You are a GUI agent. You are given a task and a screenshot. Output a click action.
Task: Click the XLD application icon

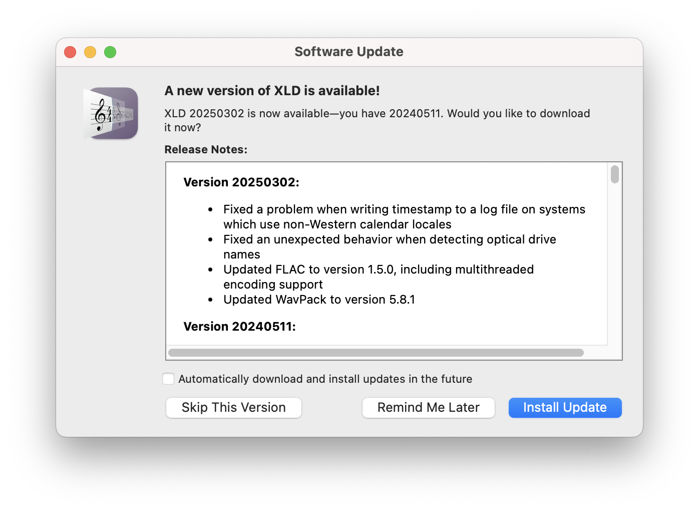coord(110,113)
